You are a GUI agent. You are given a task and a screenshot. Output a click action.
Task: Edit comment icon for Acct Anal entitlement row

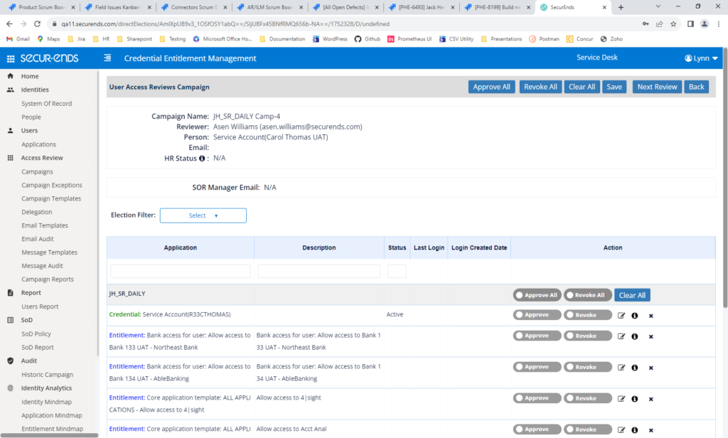coord(621,429)
